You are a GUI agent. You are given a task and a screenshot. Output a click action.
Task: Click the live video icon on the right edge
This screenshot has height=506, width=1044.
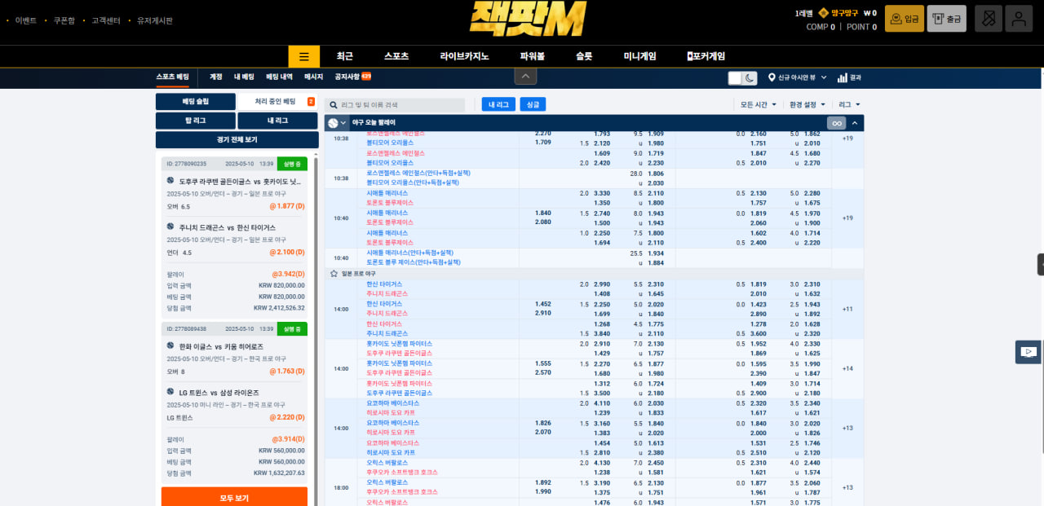[x=1029, y=352]
